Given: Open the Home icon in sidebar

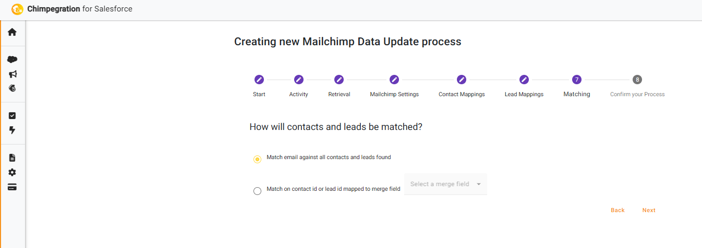Looking at the screenshot, I should (x=12, y=32).
